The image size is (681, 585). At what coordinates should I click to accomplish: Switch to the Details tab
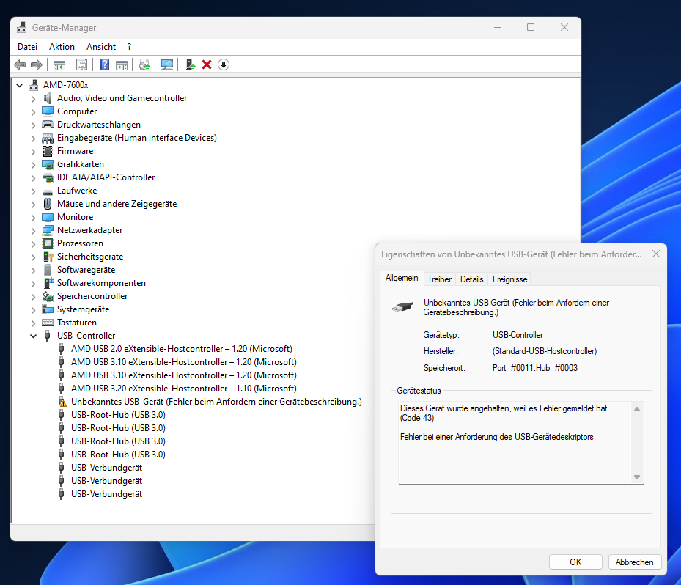coord(471,279)
